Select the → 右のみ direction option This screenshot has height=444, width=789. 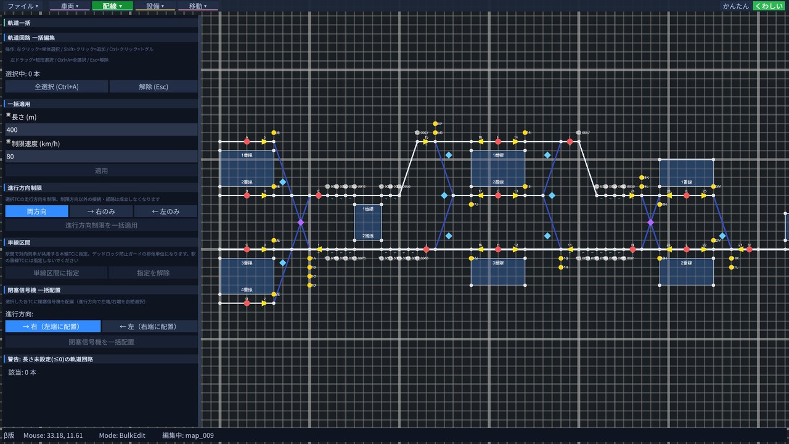click(100, 211)
